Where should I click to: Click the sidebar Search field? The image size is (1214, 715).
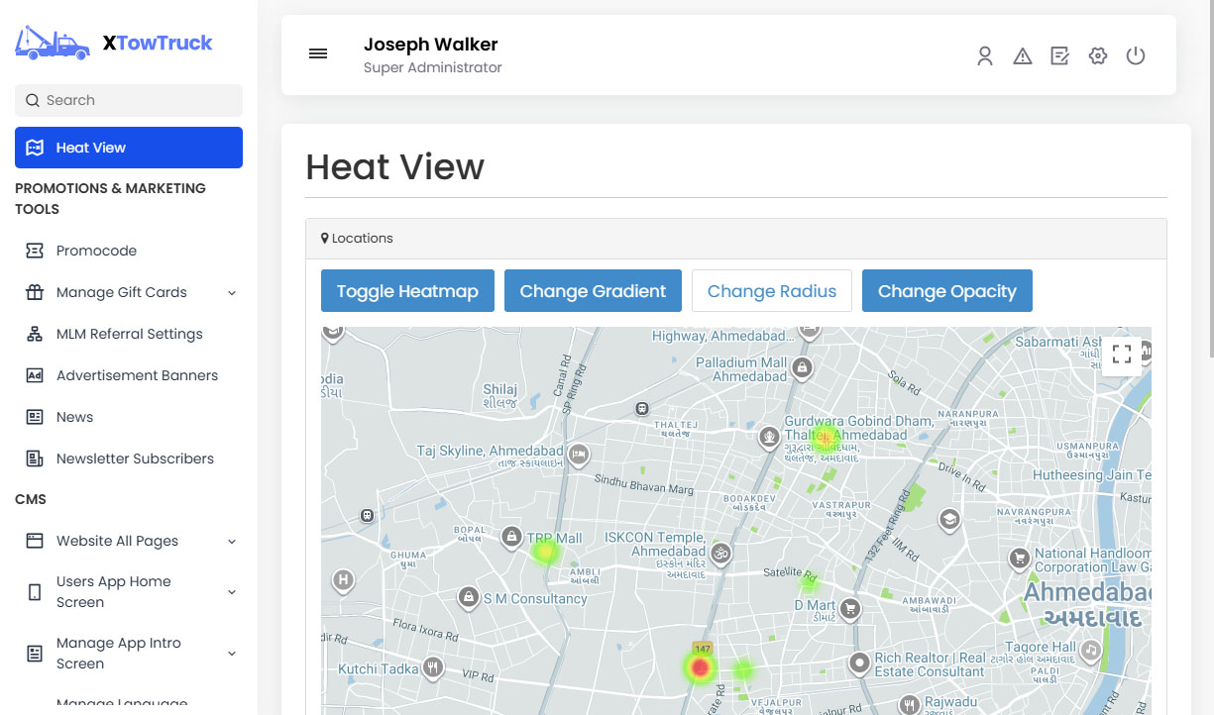point(129,100)
